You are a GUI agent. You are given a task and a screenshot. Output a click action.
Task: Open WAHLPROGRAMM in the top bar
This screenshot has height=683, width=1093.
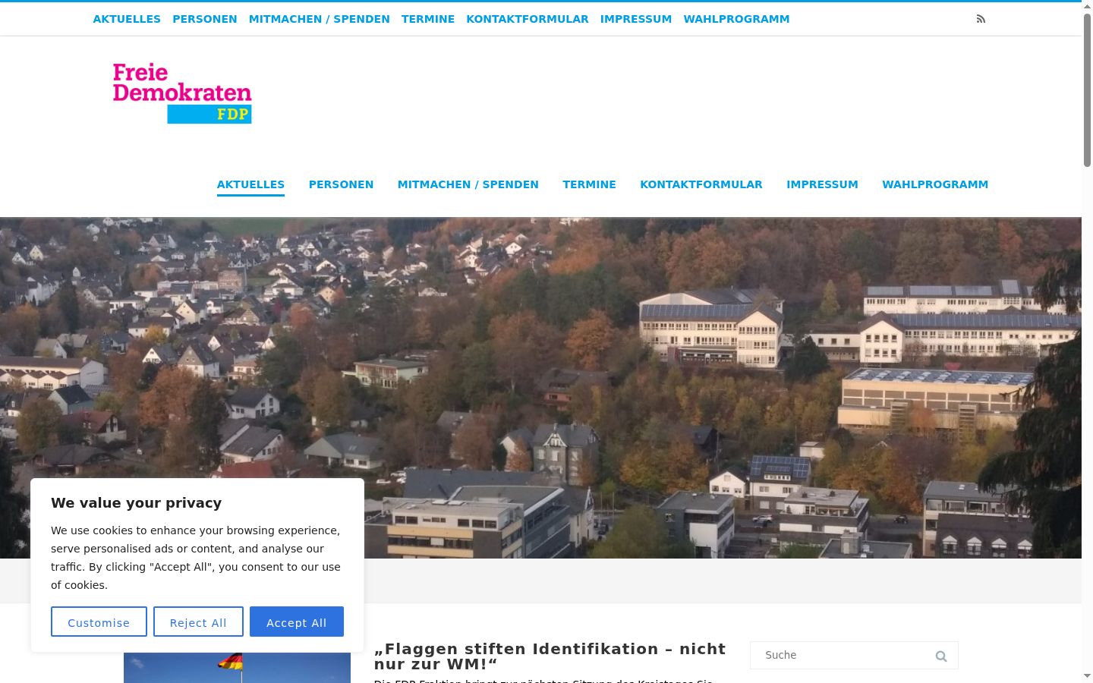coord(736,19)
